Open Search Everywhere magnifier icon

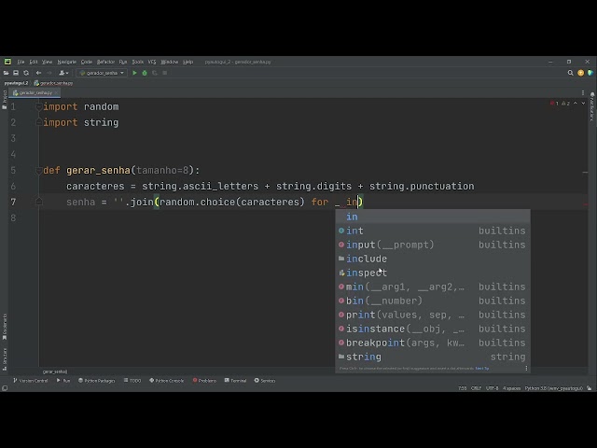[570, 73]
